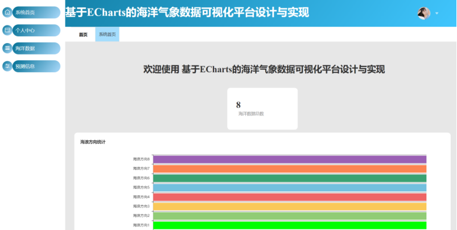Image resolution: width=457 pixels, height=230 pixels.
Task: Click the bright green 海浪方向1 bar
Action: (290, 225)
